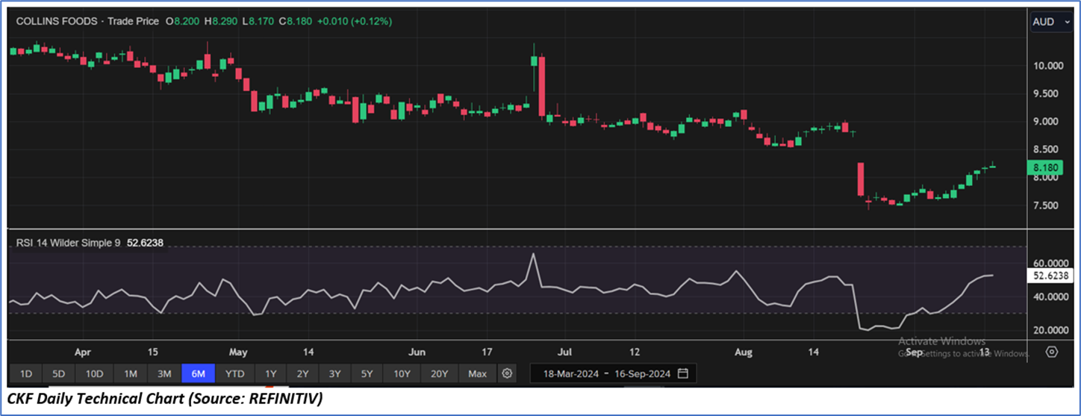Click the green 8.180 price marker

pyautogui.click(x=1049, y=170)
